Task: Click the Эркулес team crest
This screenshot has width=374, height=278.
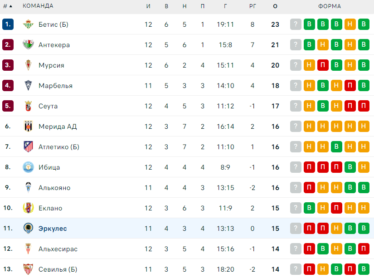Action: click(28, 229)
